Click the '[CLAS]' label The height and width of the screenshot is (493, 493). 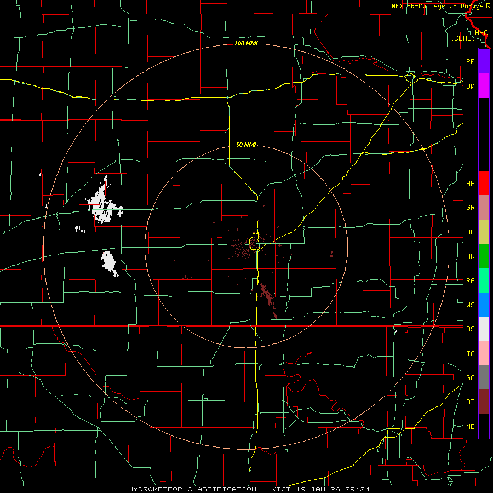click(x=463, y=38)
